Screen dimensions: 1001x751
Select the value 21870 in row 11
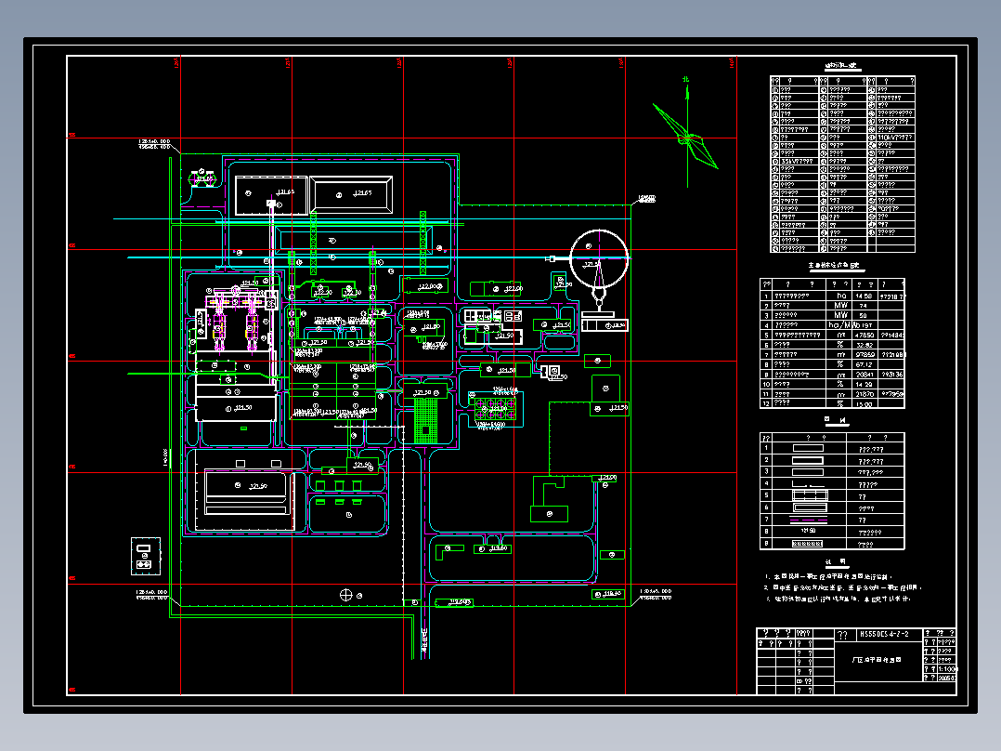[x=864, y=394]
